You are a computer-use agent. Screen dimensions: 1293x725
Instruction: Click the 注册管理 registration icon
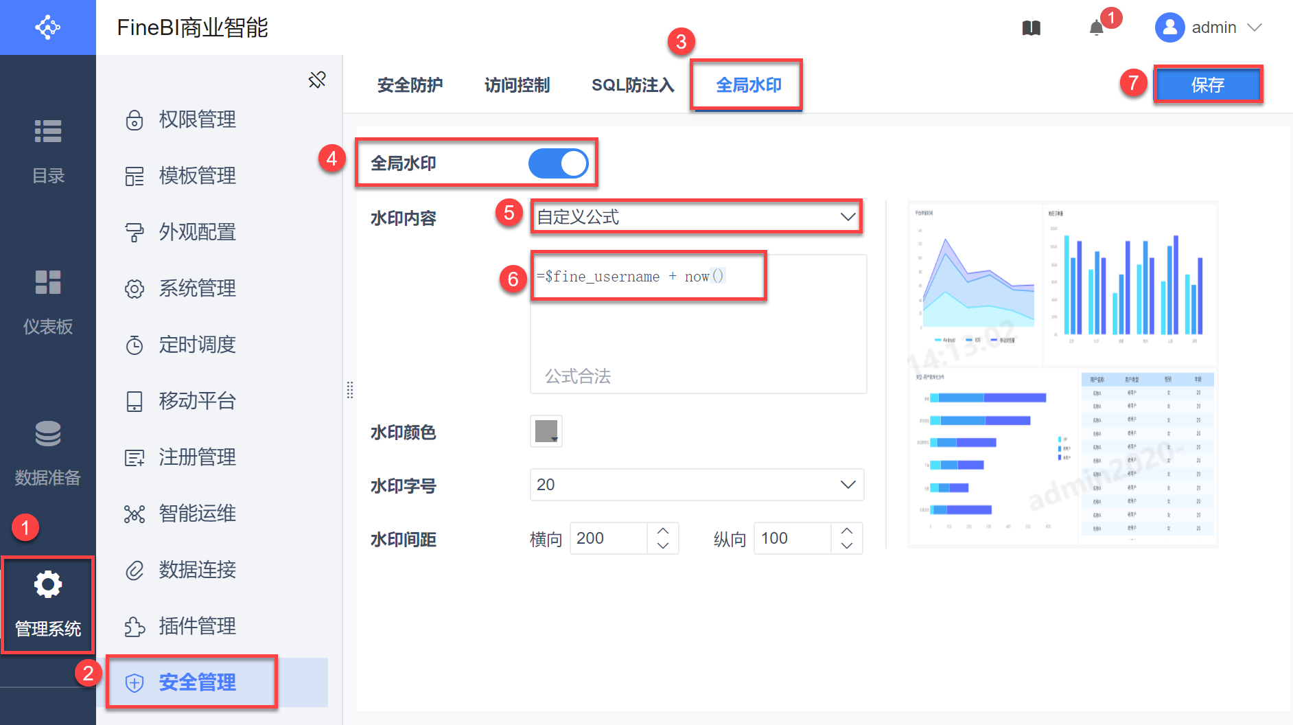tap(135, 458)
